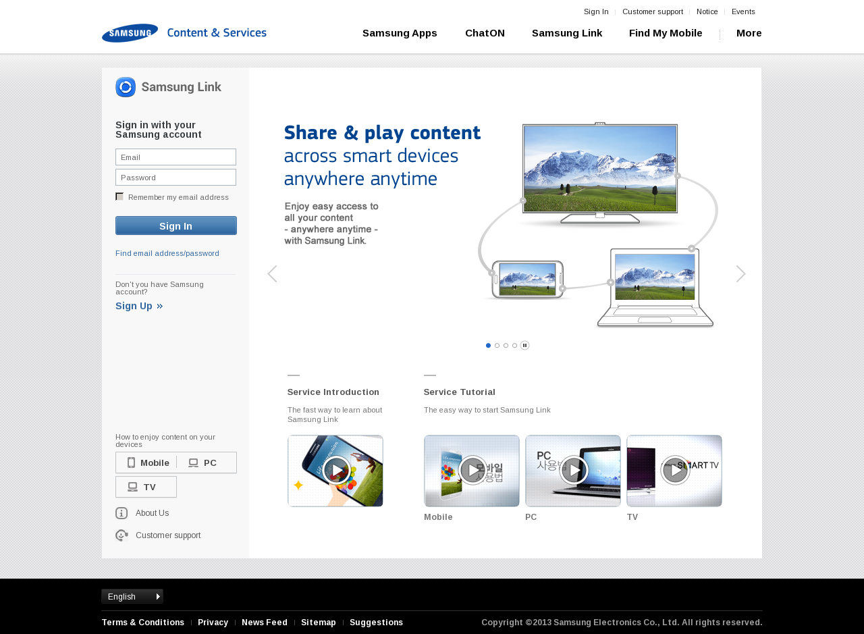This screenshot has height=634, width=864.
Task: Focus the Password input field
Action: tap(175, 178)
